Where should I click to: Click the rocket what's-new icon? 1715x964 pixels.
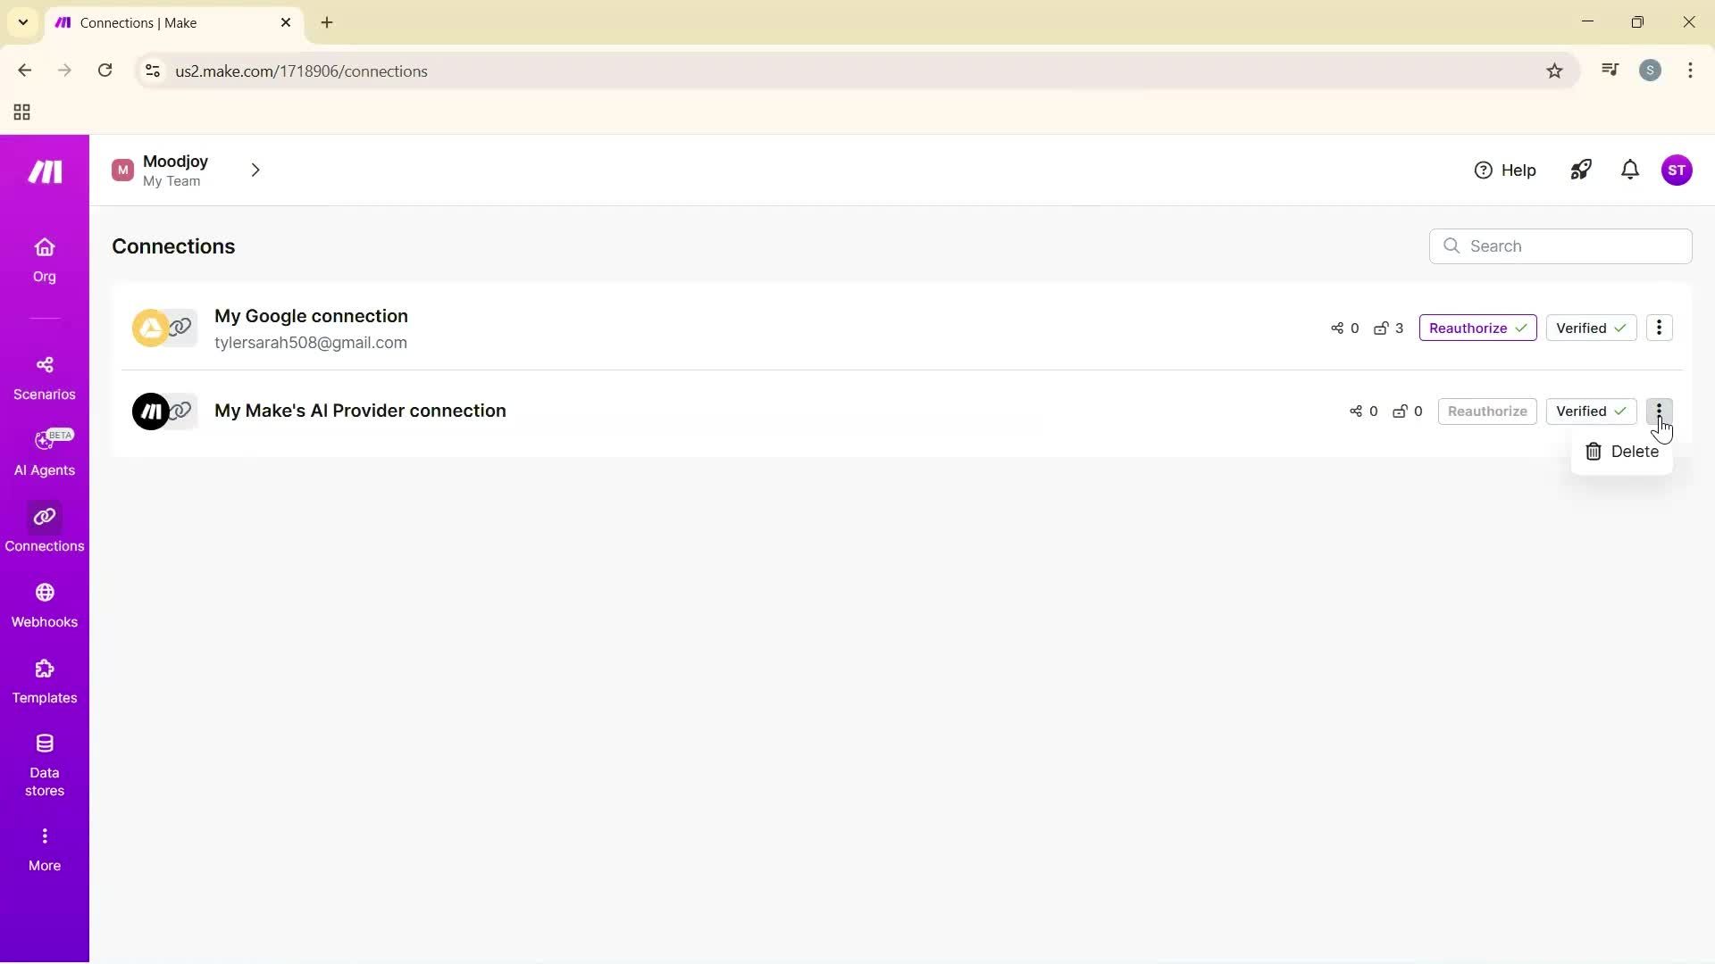pyautogui.click(x=1581, y=170)
